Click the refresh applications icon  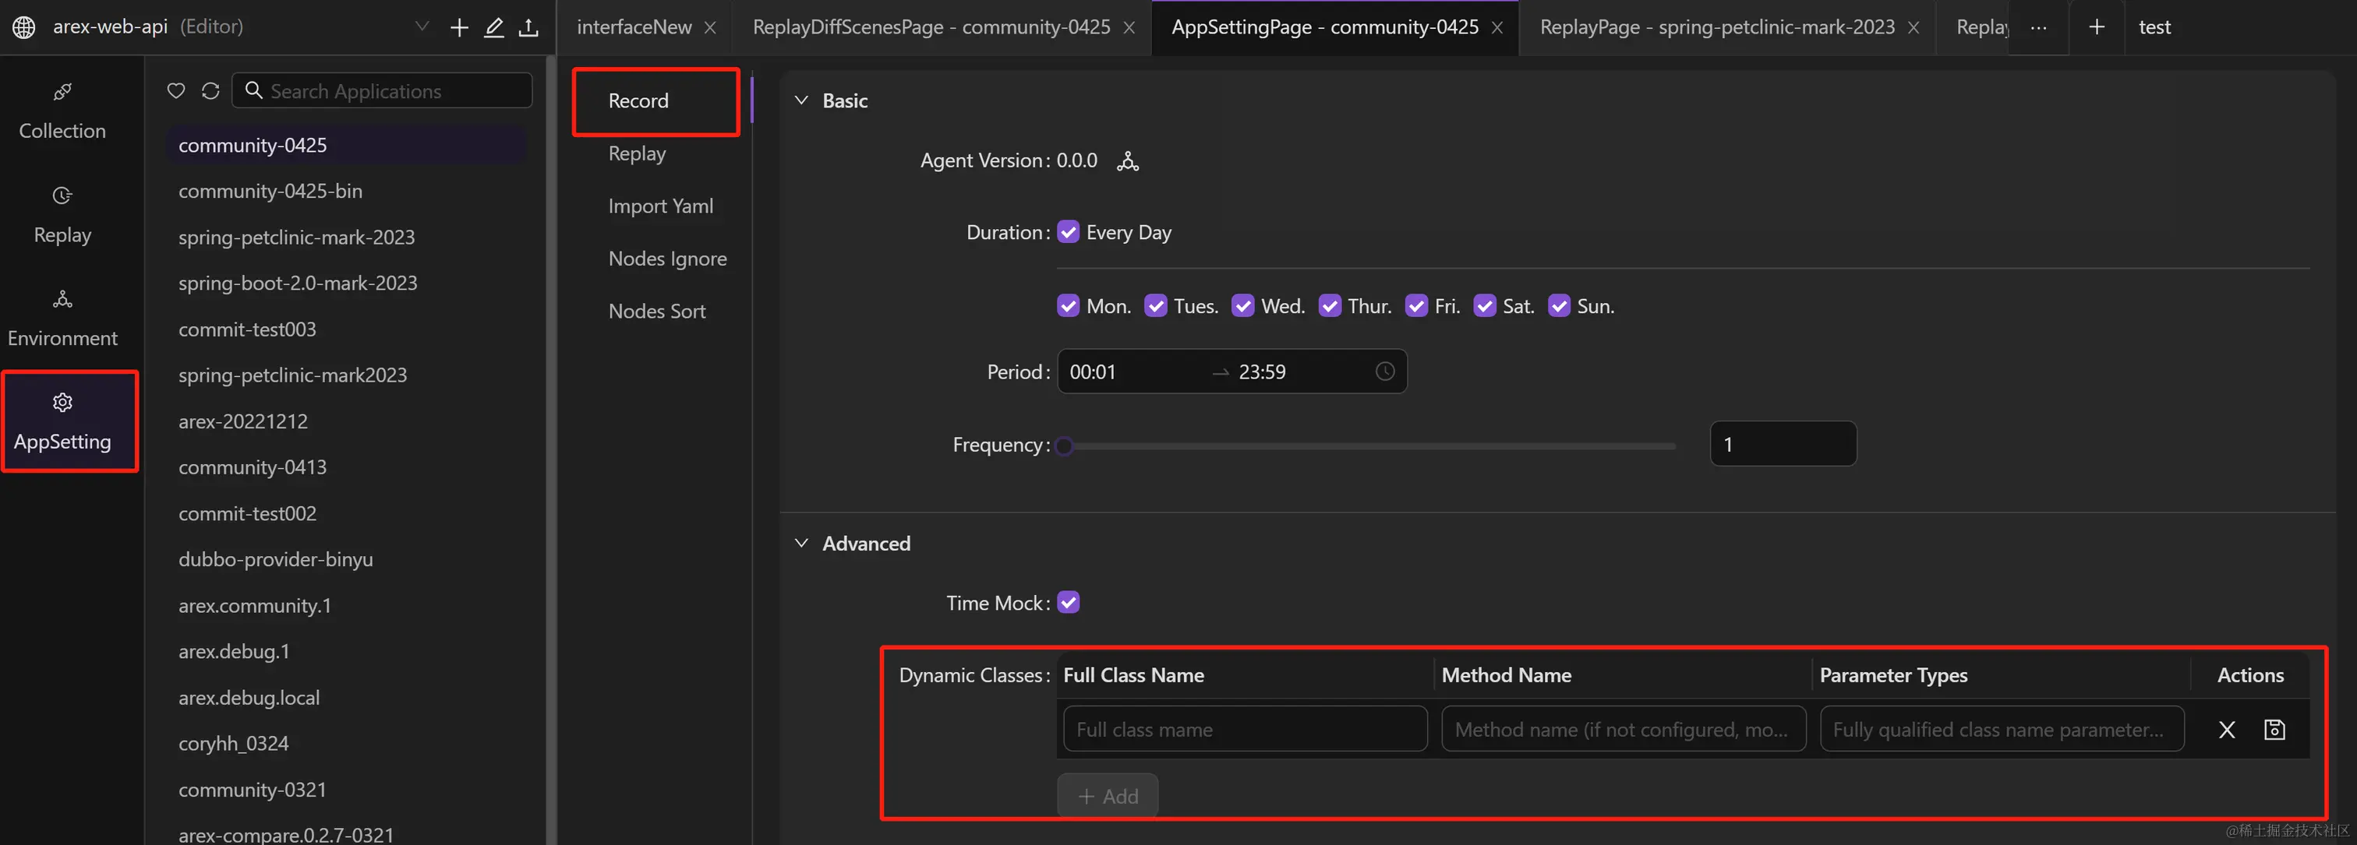pos(210,90)
